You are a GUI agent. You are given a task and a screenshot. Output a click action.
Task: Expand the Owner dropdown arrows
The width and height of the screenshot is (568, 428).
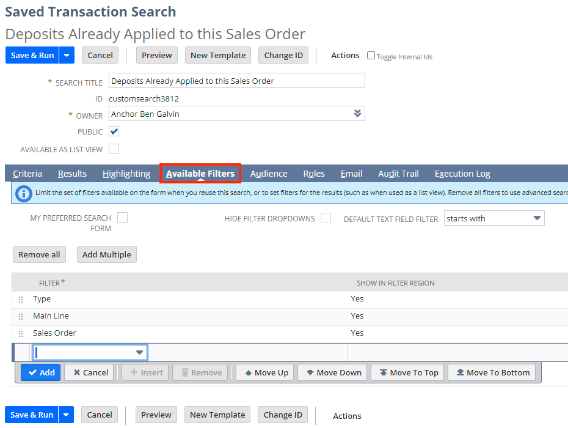click(x=357, y=114)
